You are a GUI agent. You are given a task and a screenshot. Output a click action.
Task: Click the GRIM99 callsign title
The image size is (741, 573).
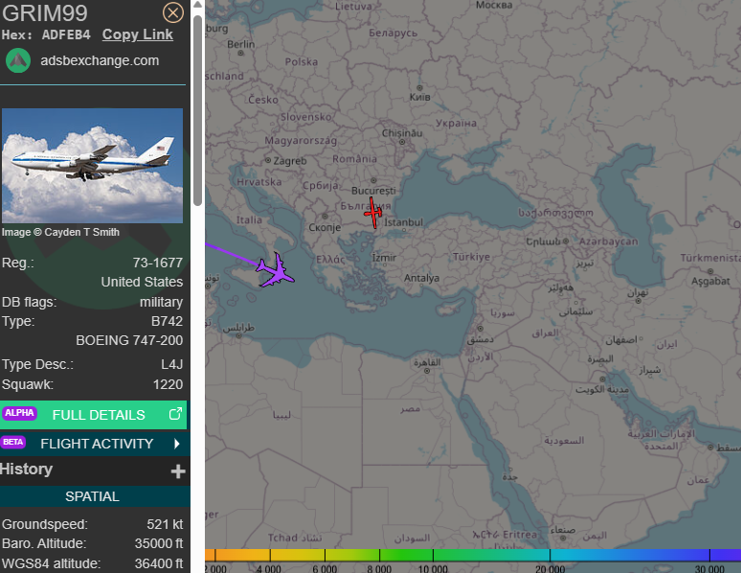click(x=45, y=12)
